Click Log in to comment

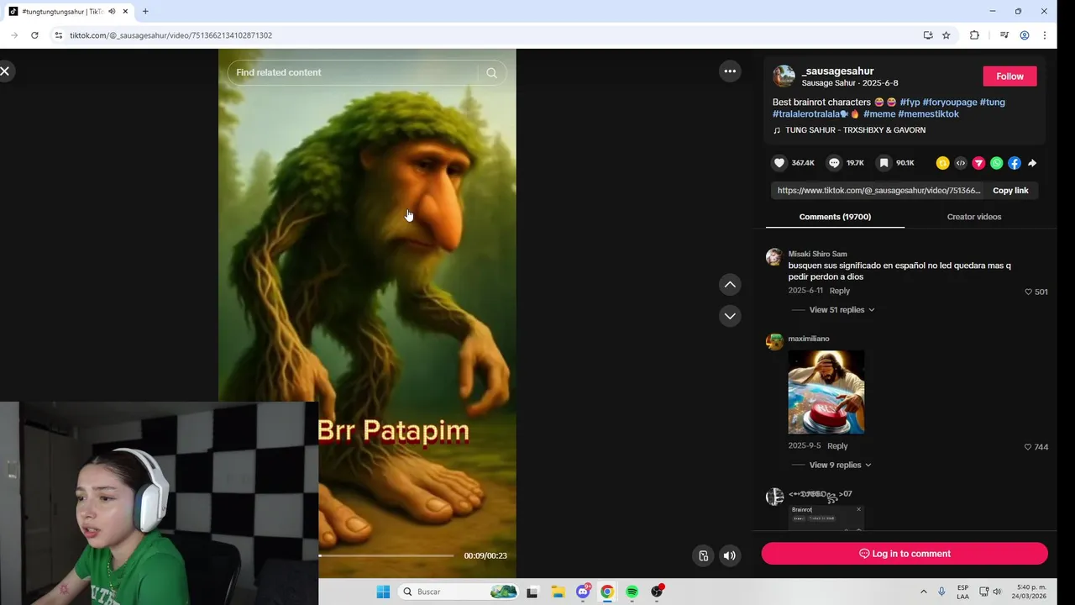[905, 554]
